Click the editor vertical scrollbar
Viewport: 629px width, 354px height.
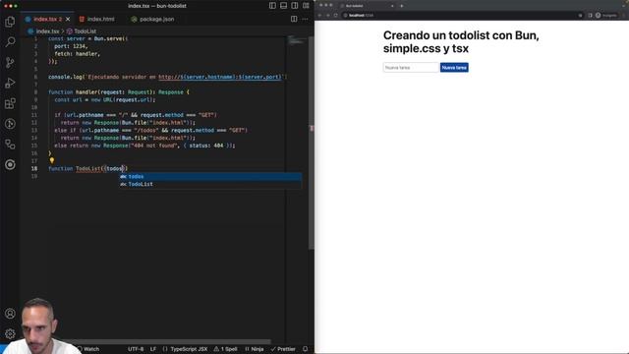click(x=312, y=143)
